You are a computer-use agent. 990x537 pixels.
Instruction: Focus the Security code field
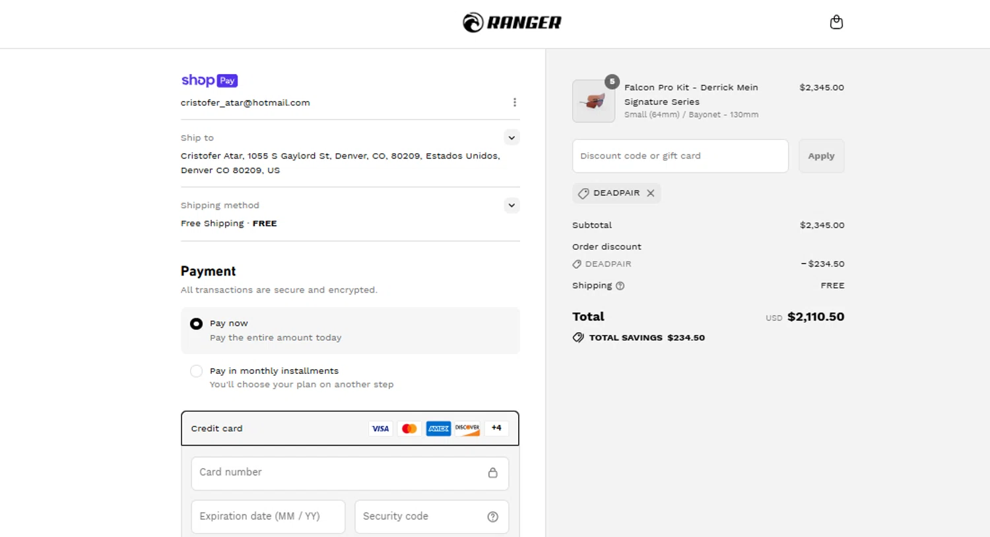(x=432, y=517)
